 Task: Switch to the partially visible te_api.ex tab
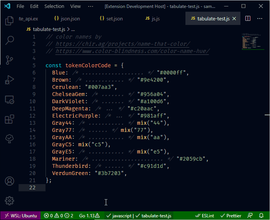point(28,19)
